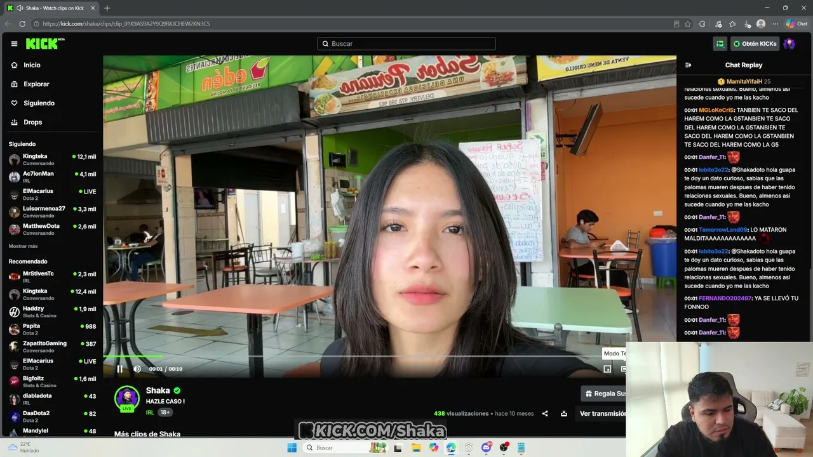This screenshot has height=457, width=813.
Task: Open the hamburger sidebar menu
Action: (x=14, y=44)
